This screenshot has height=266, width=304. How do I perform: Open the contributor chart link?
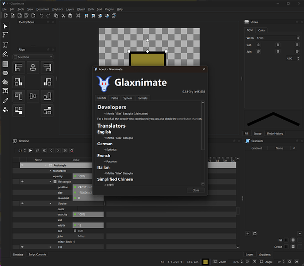pyautogui.click(x=187, y=119)
